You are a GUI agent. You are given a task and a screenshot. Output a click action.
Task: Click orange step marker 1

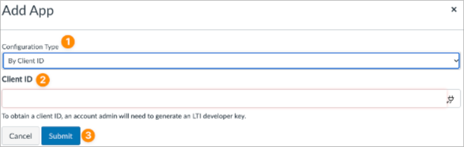[67, 42]
